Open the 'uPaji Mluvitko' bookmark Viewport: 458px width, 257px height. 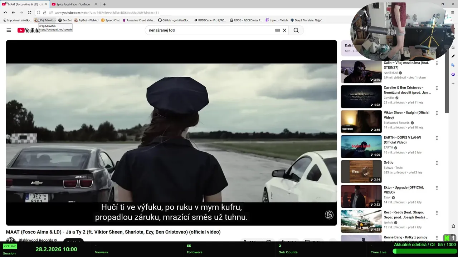(x=45, y=20)
